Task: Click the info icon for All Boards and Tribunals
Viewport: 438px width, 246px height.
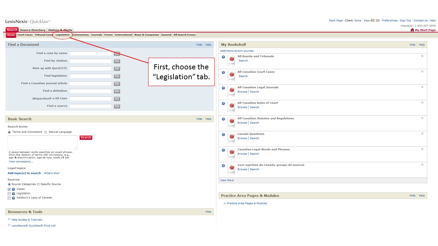Action: 223,57
